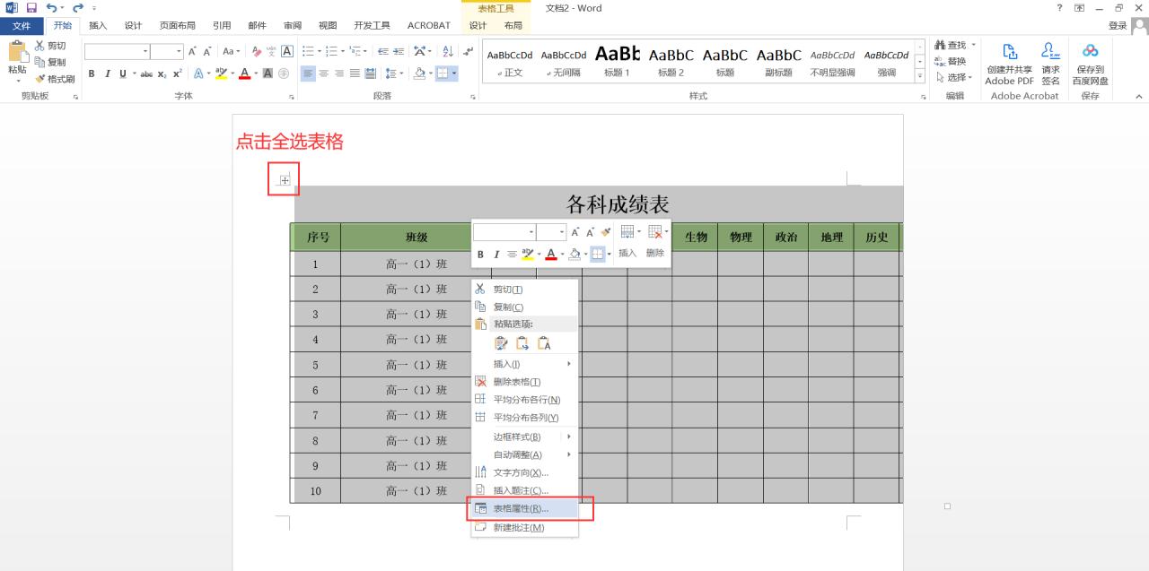Click the 替换 replace button
The width and height of the screenshot is (1149, 571).
pyautogui.click(x=951, y=61)
